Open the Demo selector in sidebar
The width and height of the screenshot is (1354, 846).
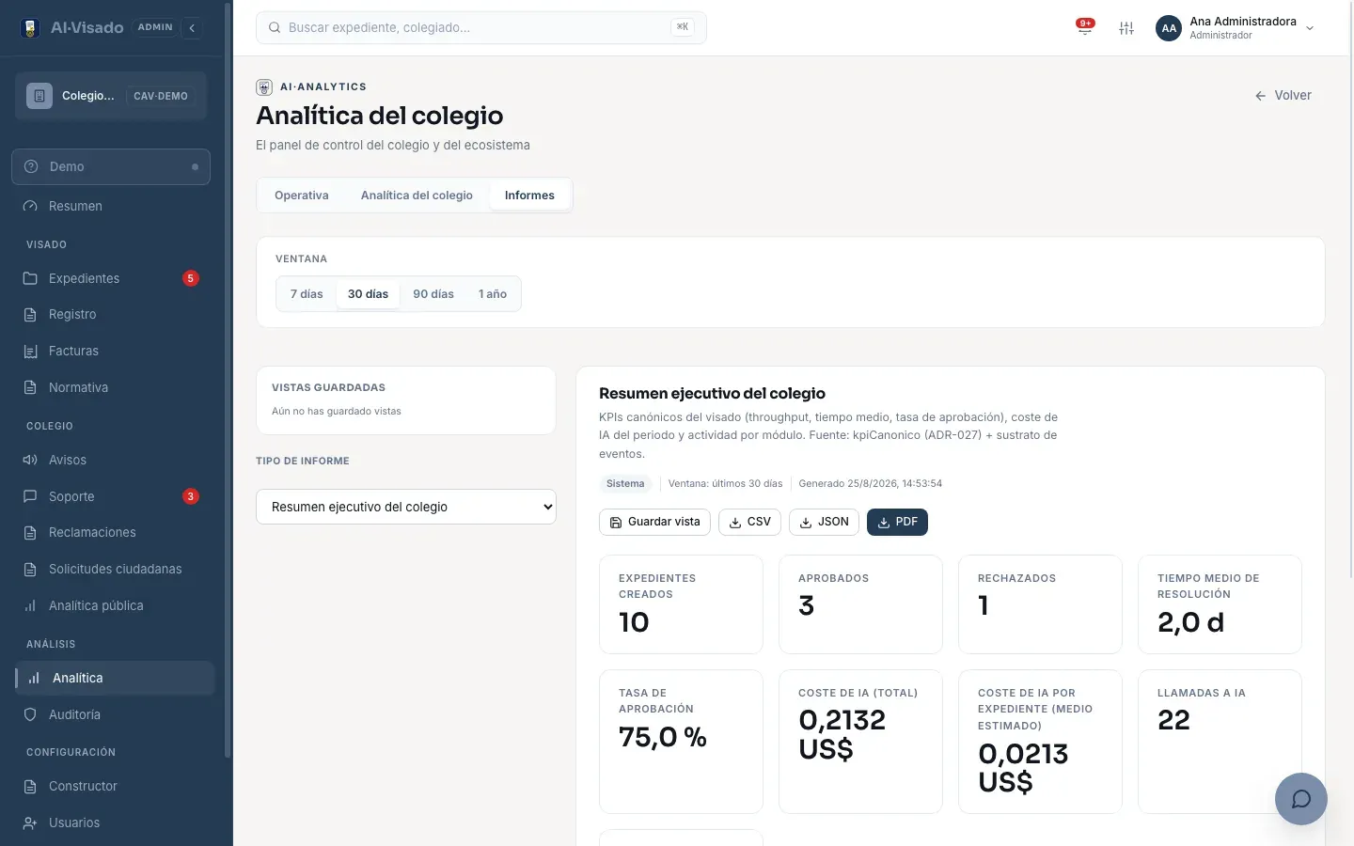pos(111,166)
